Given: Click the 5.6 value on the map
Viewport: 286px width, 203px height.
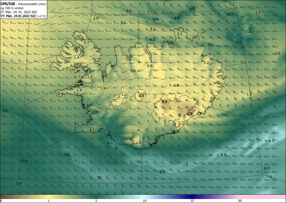Looking at the screenshot, I should click(239, 42).
